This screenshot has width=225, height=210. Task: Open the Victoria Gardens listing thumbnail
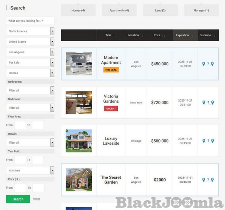(79, 102)
